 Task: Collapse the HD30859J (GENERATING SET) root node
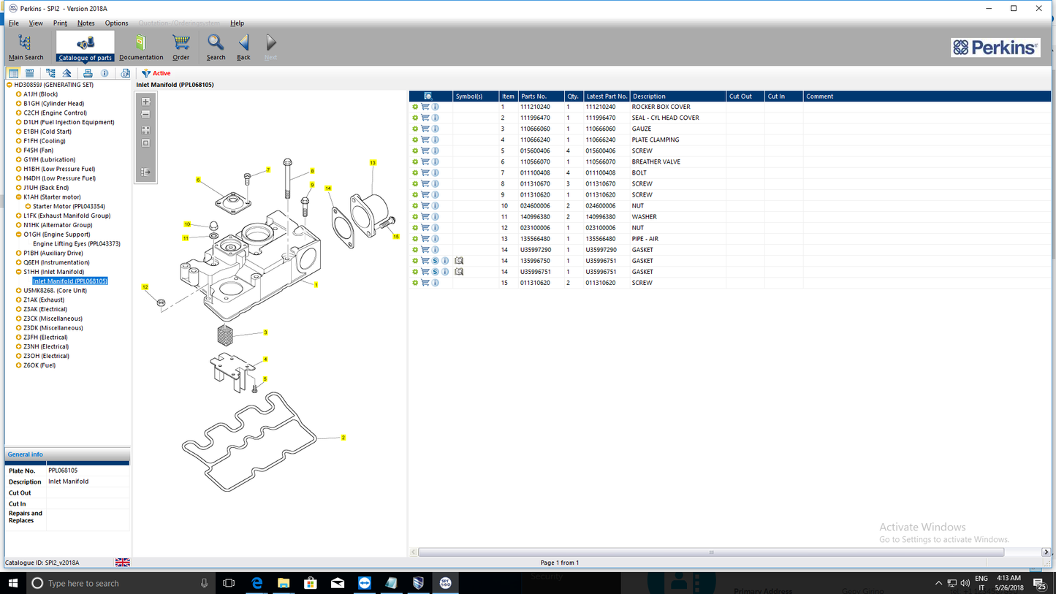9,84
